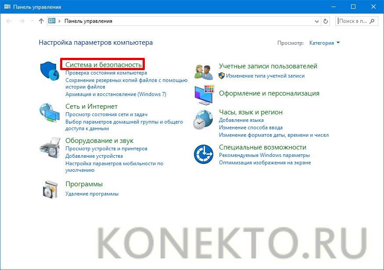The height and width of the screenshot is (270, 384).
Task: Open the Clock, Language and Region icon
Action: tap(203, 120)
